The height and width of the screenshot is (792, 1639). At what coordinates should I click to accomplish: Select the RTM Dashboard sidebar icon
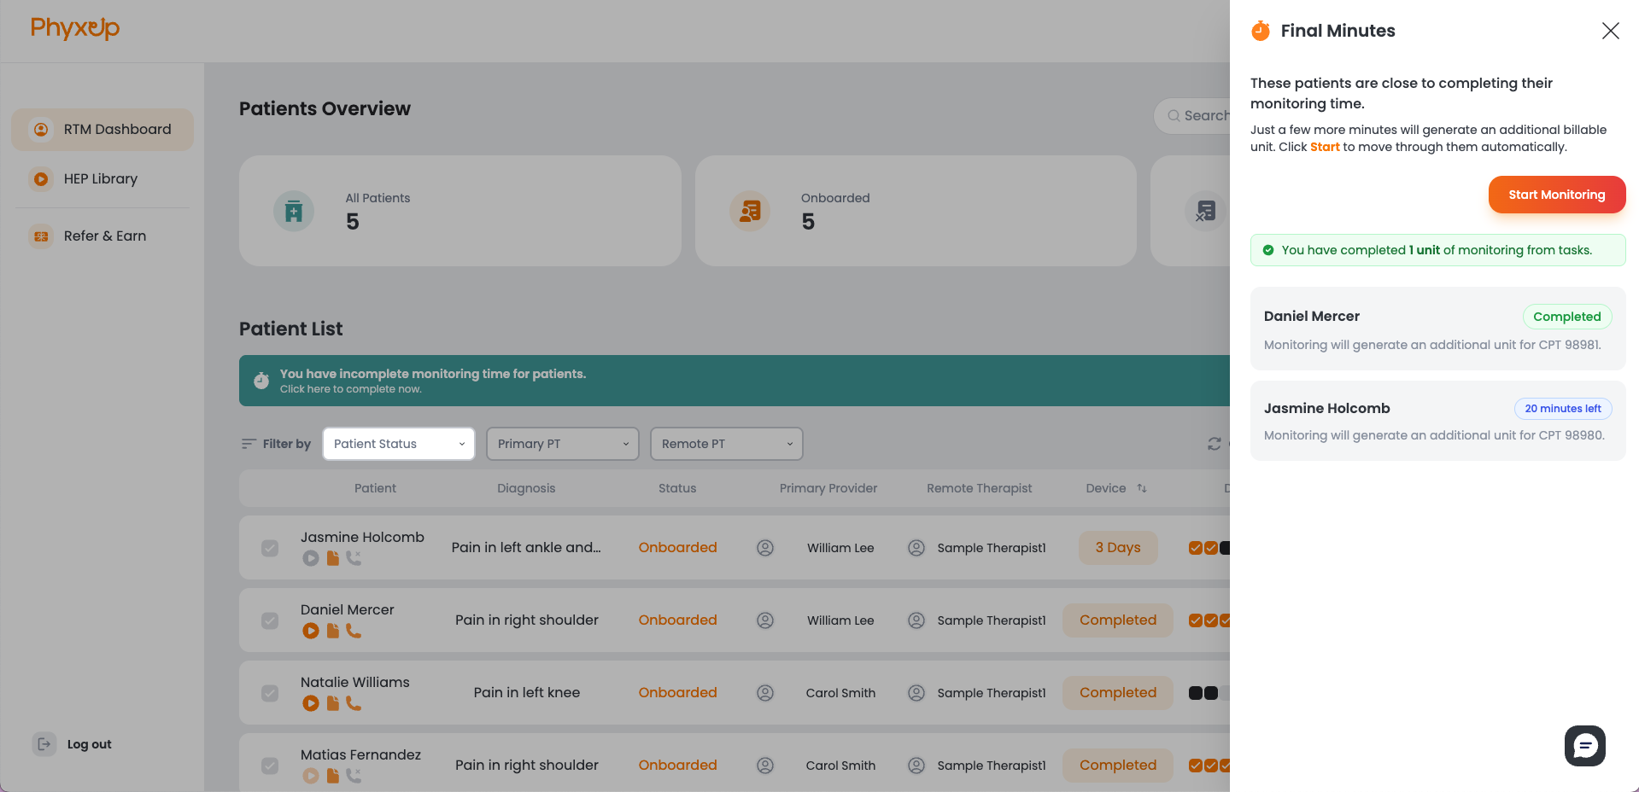41,129
